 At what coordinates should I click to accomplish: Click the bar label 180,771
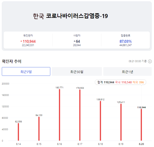[x=60, y=87]
